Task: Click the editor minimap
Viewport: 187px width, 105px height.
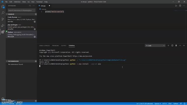Action: coord(180,11)
